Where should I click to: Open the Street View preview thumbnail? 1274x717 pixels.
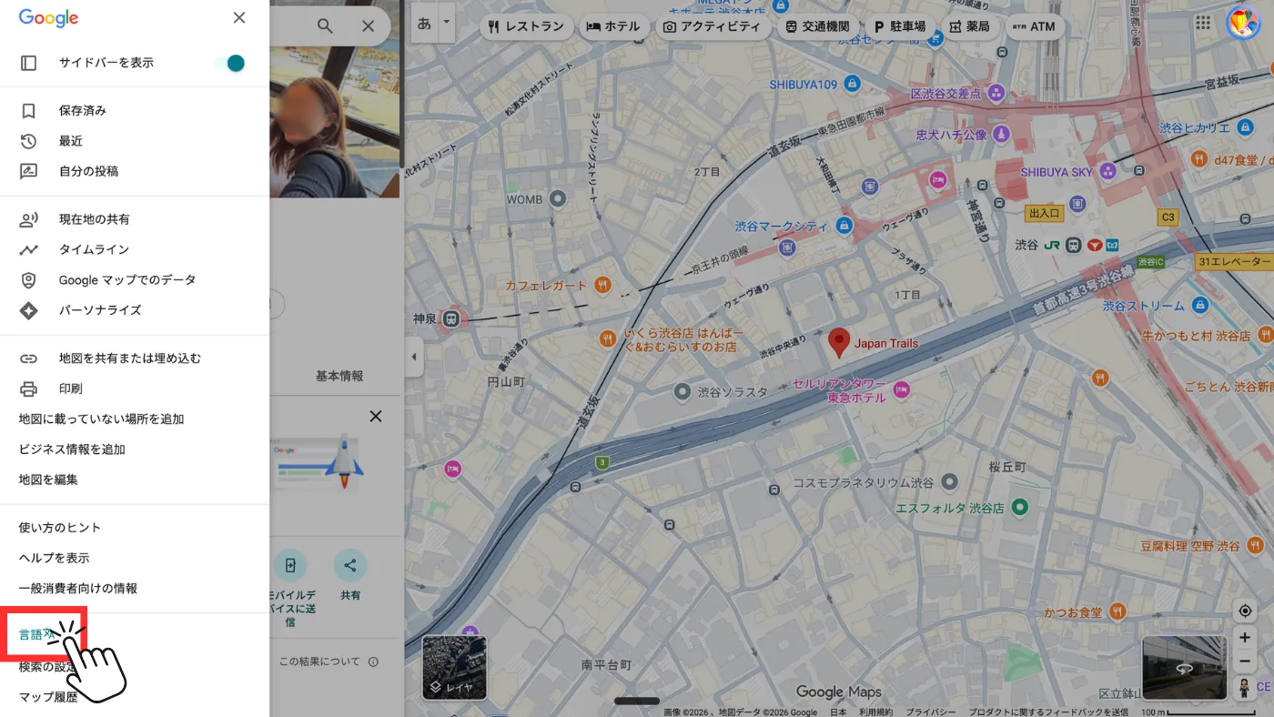click(x=1184, y=667)
